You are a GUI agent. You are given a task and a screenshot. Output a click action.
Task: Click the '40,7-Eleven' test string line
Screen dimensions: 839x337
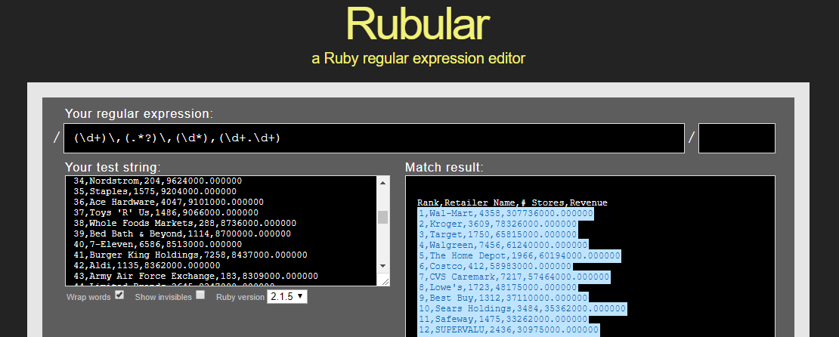point(158,245)
